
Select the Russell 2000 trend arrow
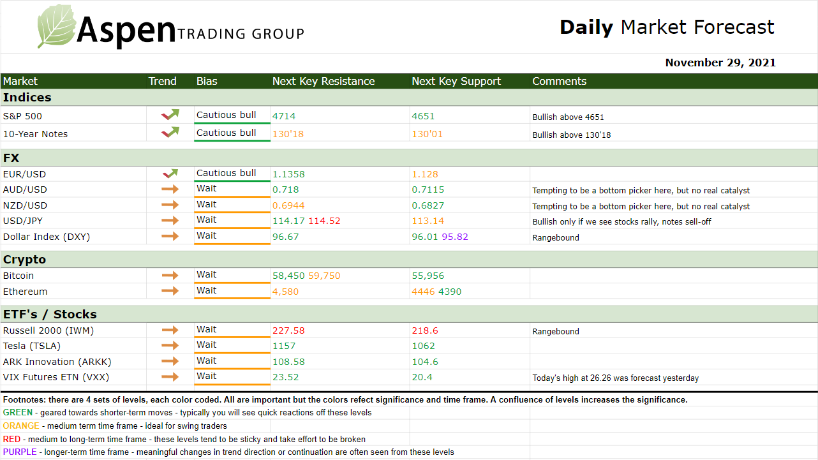pyautogui.click(x=170, y=330)
